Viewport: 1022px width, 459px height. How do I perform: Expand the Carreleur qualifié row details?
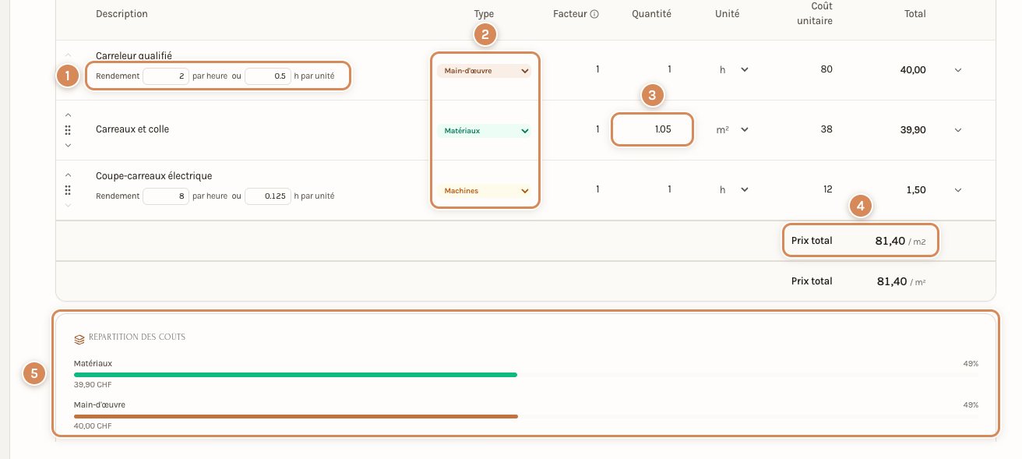tap(958, 70)
